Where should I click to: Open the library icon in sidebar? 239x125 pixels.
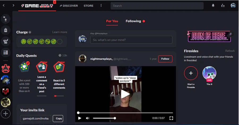6,53
